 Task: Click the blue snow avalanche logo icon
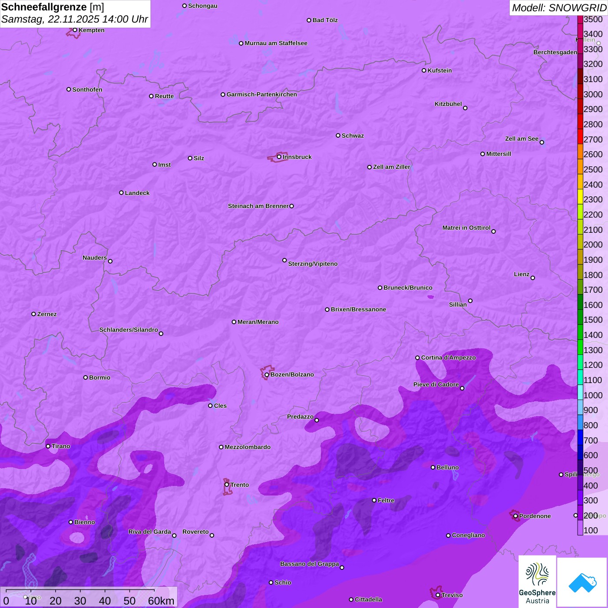[x=582, y=582]
